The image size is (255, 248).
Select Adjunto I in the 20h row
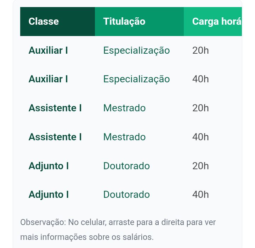tap(49, 166)
